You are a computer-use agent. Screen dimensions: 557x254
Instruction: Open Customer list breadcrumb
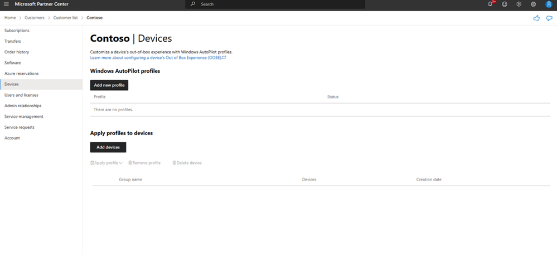click(65, 18)
